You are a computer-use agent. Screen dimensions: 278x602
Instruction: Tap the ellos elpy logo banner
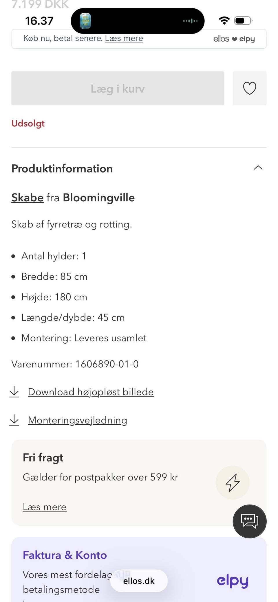(234, 39)
